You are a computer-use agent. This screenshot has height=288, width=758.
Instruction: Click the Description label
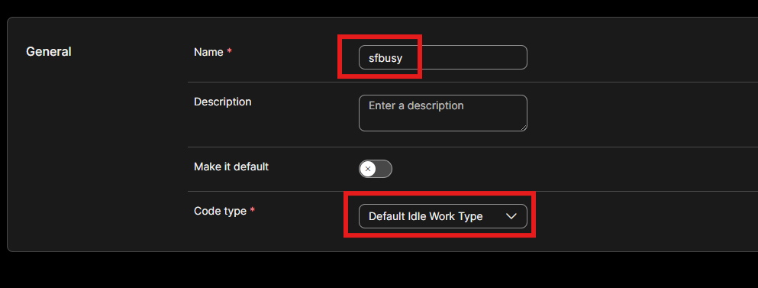(222, 102)
